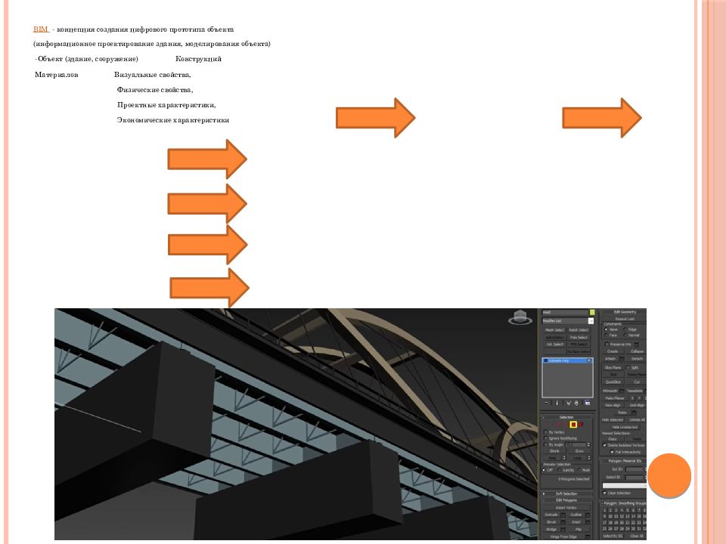The image size is (726, 544).
Task: Click Make Unique icon under stack
Action: click(x=569, y=403)
